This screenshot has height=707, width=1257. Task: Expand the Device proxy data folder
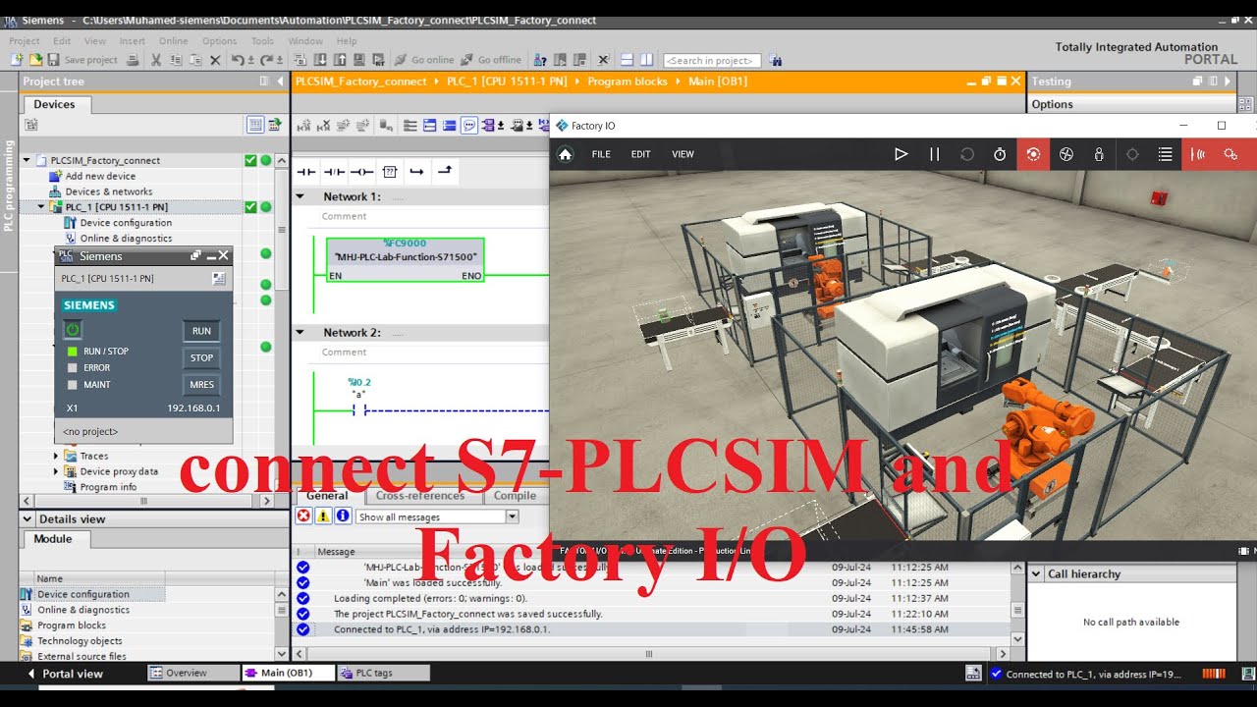(x=56, y=471)
